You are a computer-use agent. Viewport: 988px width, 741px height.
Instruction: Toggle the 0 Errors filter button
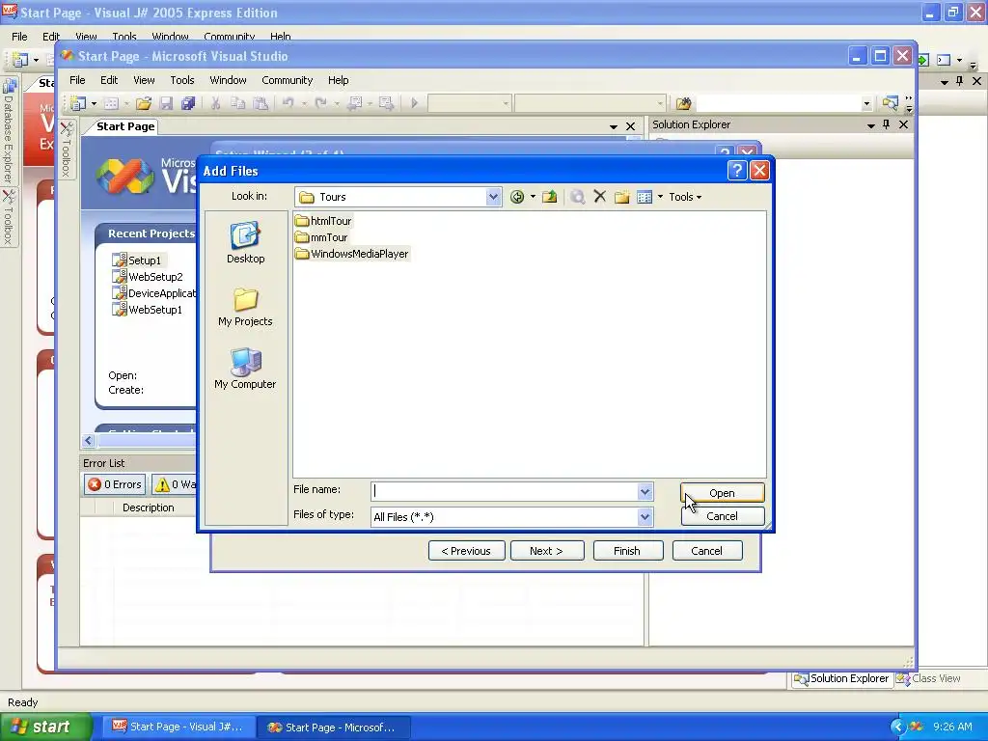(115, 484)
